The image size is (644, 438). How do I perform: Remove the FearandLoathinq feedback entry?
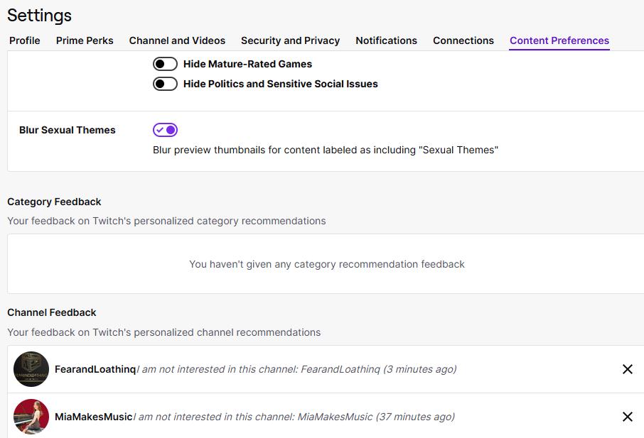628,369
